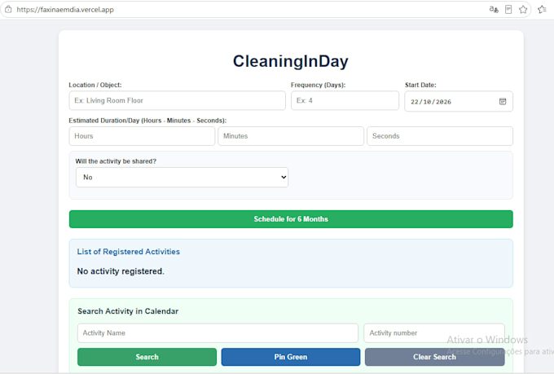Click the blue Pin Green button

tap(290, 357)
